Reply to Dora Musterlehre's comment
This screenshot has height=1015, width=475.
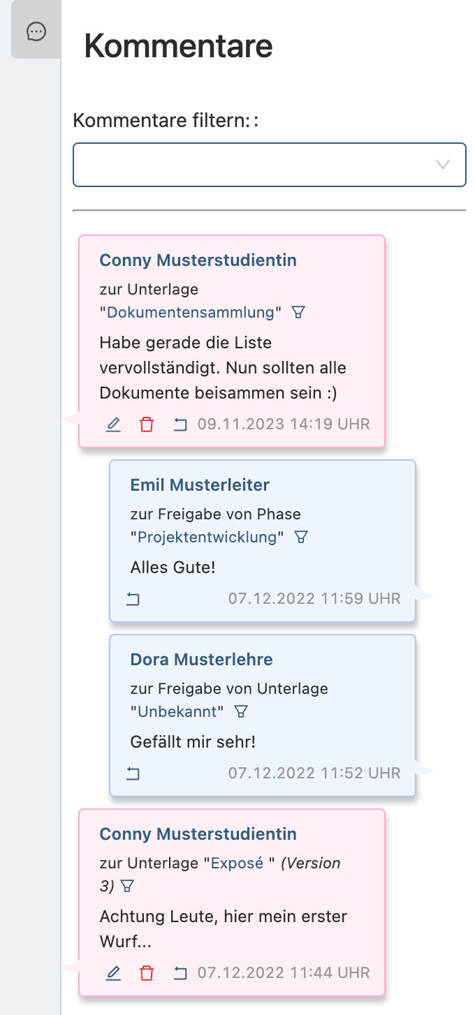[133, 773]
